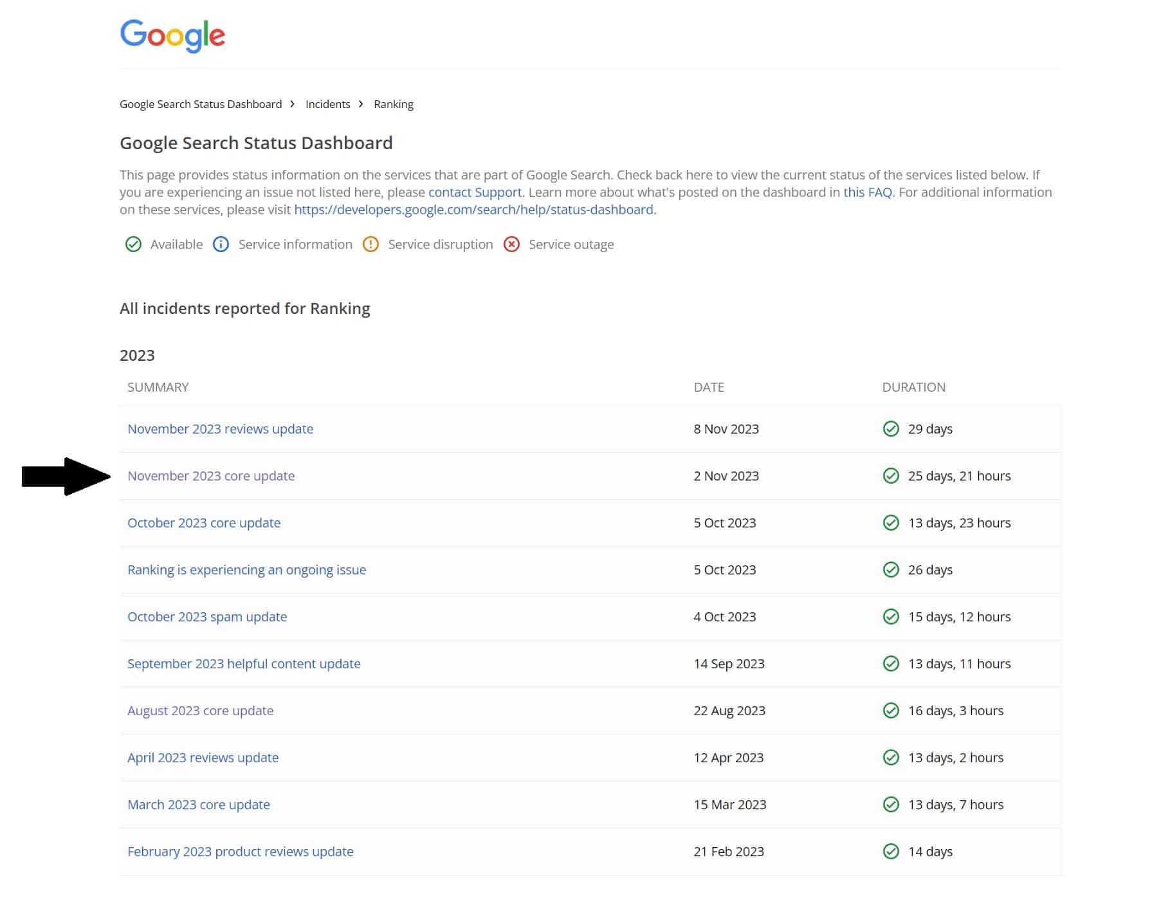Click green check icon beside 13 days, 23 hours
The image size is (1170, 905).
click(x=891, y=523)
